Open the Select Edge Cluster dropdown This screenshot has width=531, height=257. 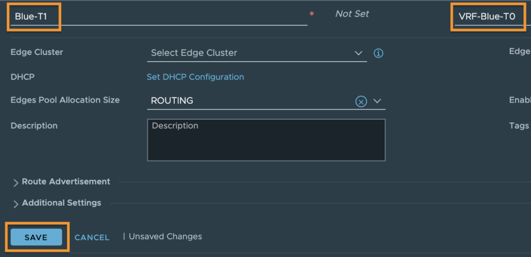click(257, 53)
